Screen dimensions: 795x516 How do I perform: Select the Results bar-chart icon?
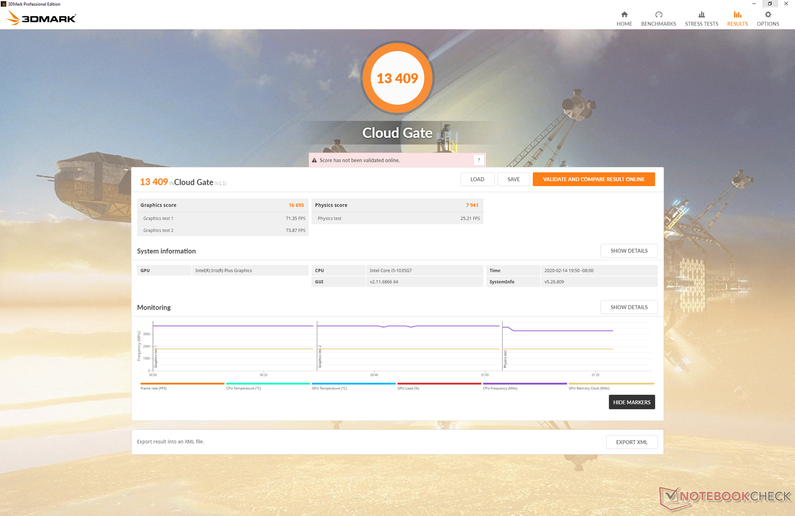[737, 15]
